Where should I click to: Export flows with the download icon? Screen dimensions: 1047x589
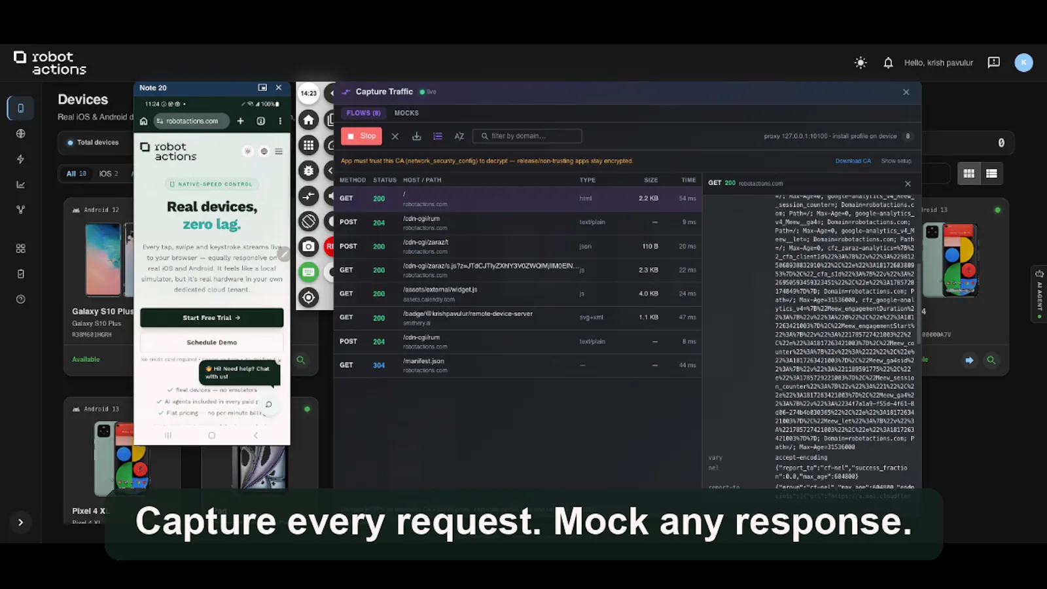pos(416,136)
